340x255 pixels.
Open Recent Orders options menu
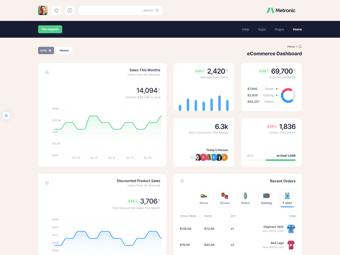[x=182, y=181]
